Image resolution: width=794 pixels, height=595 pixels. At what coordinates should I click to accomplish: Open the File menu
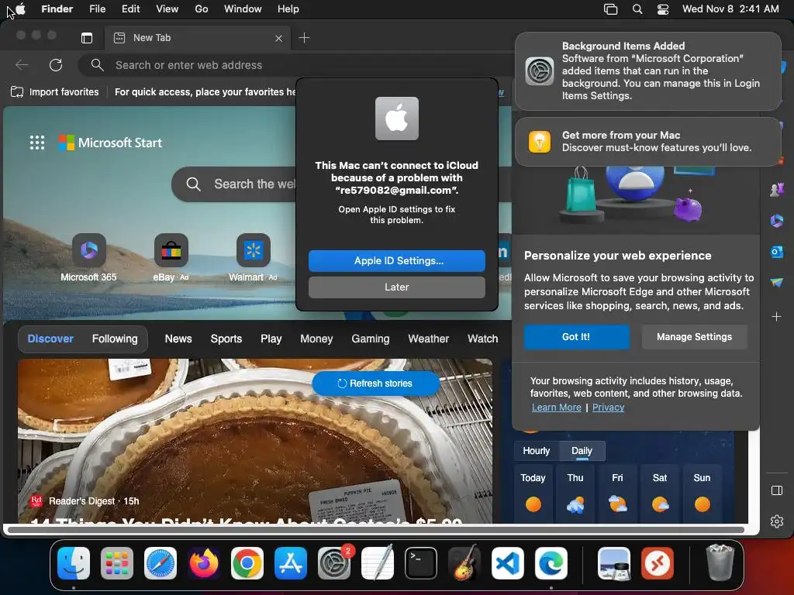97,9
